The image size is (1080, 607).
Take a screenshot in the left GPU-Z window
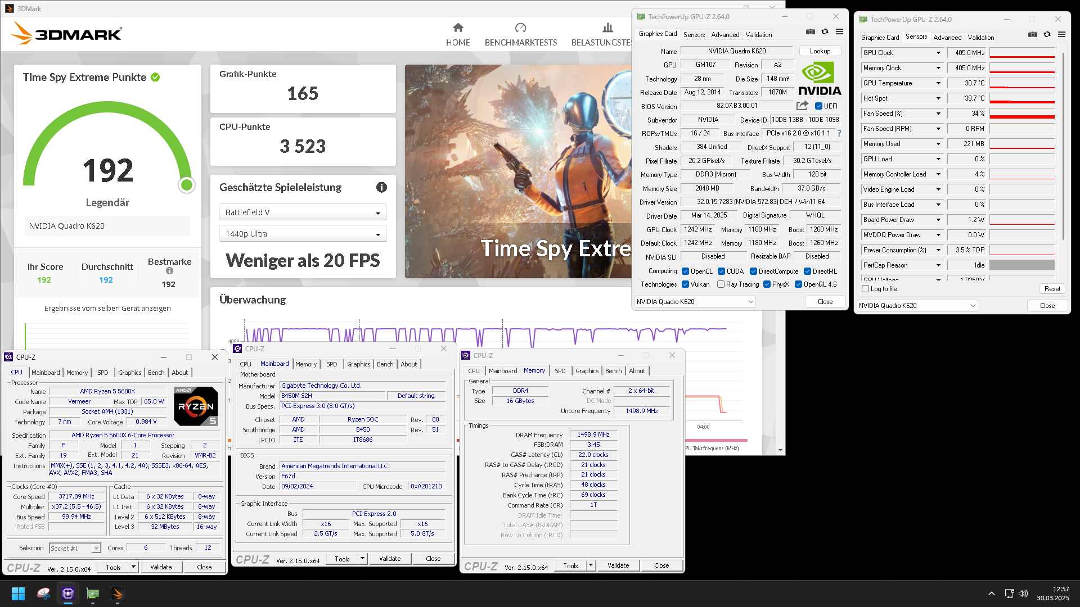tap(810, 31)
